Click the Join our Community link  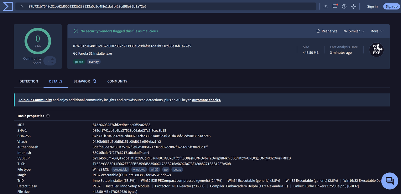tap(35, 100)
